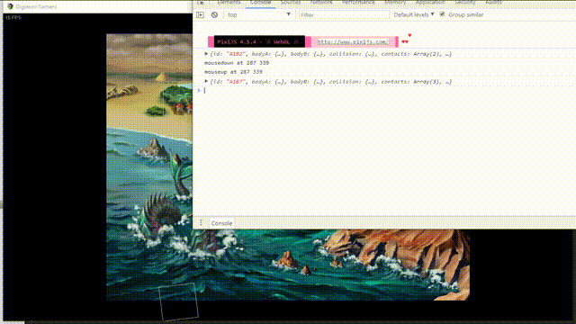Select the Console drawer tab at bottom

tap(221, 223)
